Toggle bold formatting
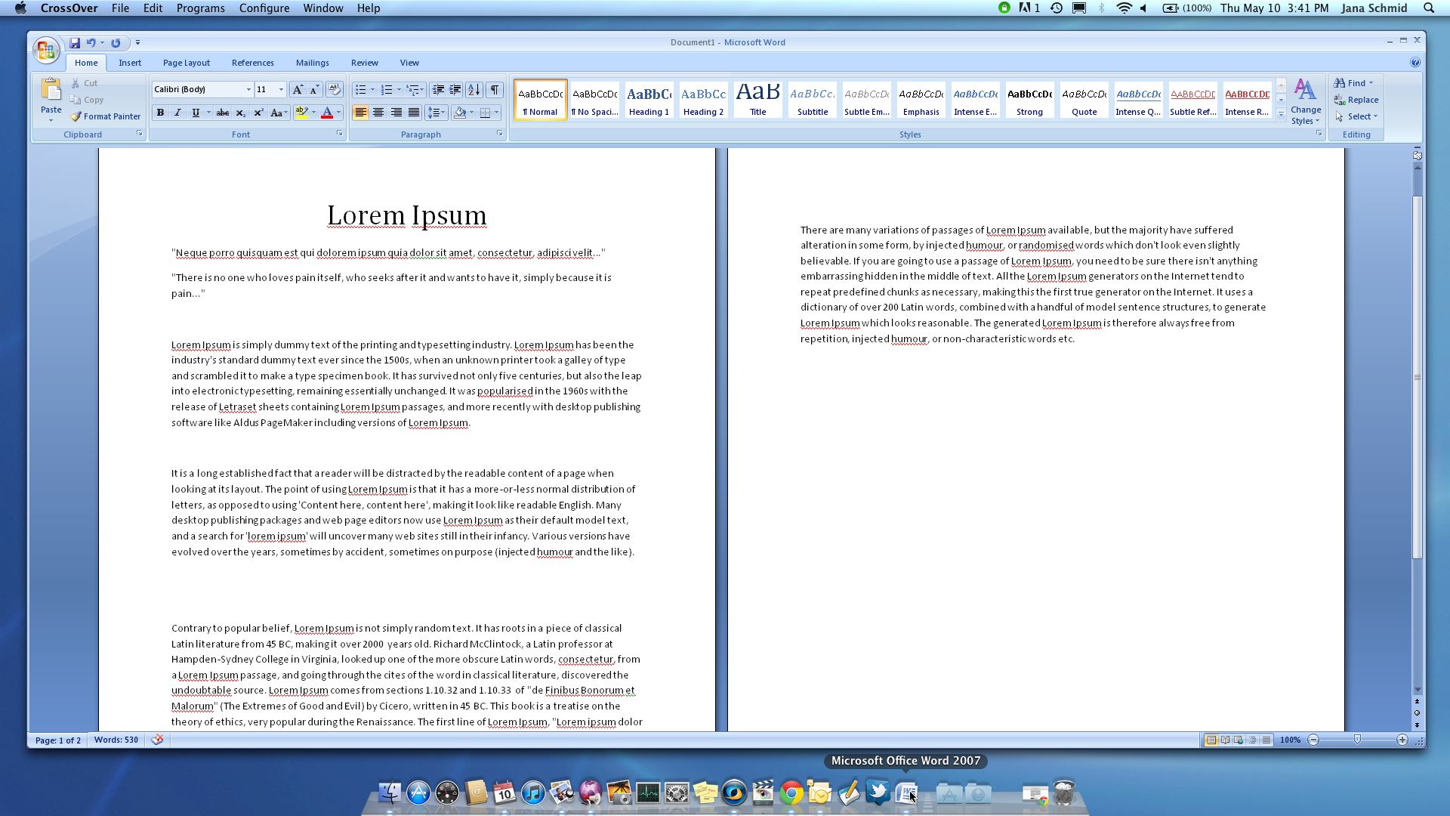The image size is (1450, 816). point(160,113)
